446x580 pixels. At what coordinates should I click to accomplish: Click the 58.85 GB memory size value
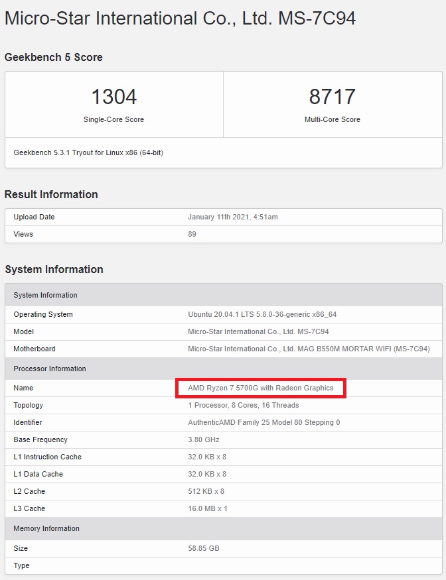click(204, 548)
